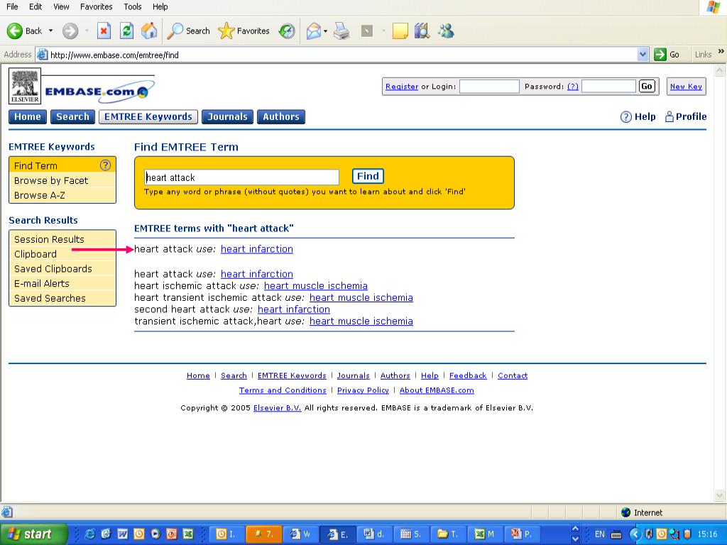Open the Mail button dropdown arrow
The width and height of the screenshot is (727, 545).
pos(325,31)
